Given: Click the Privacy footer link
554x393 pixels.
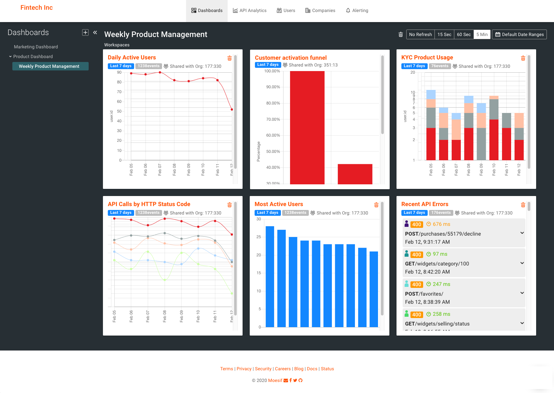Looking at the screenshot, I should pyautogui.click(x=244, y=369).
